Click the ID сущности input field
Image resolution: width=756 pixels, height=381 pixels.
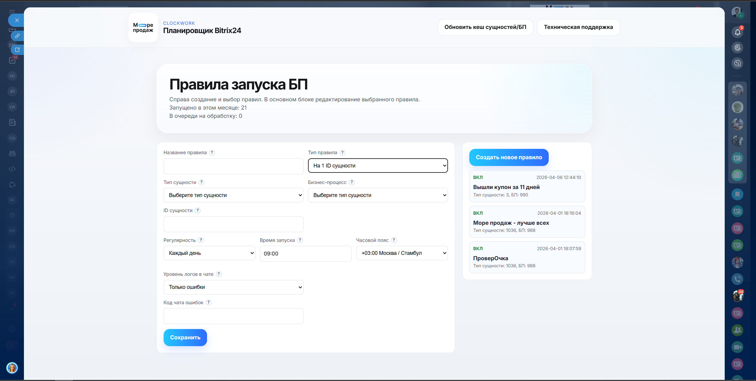pyautogui.click(x=233, y=224)
